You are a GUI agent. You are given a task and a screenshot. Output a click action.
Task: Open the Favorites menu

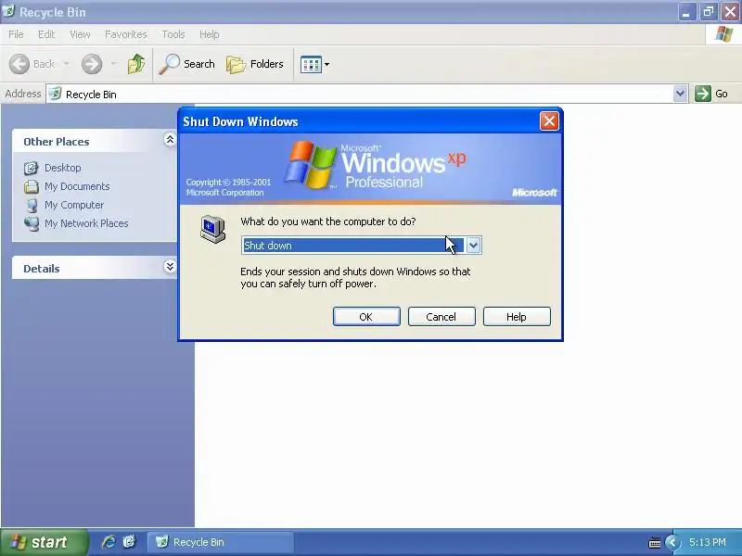(126, 34)
